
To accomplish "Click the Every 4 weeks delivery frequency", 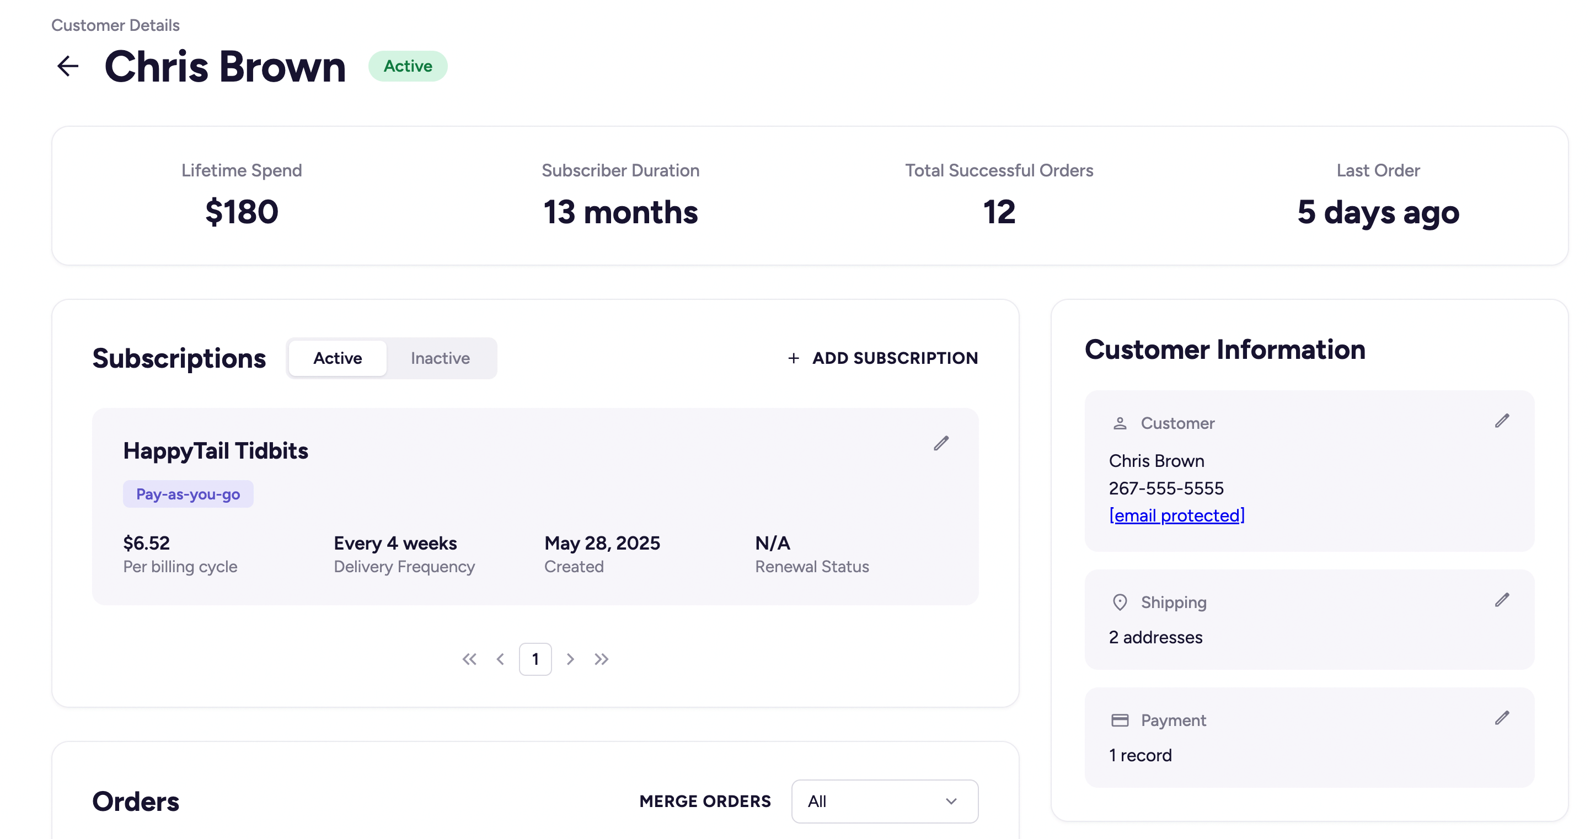I will click(x=395, y=543).
